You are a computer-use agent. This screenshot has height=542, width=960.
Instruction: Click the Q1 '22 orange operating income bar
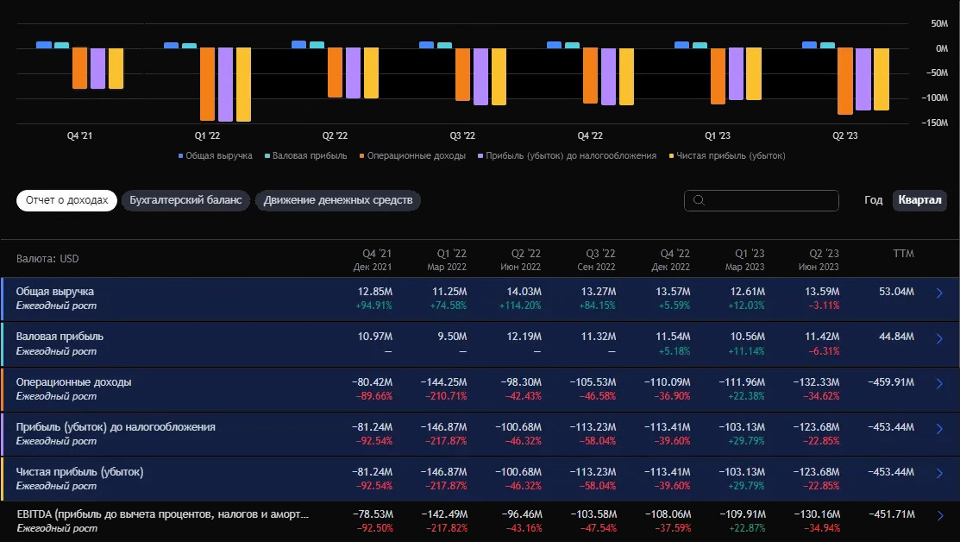(208, 84)
